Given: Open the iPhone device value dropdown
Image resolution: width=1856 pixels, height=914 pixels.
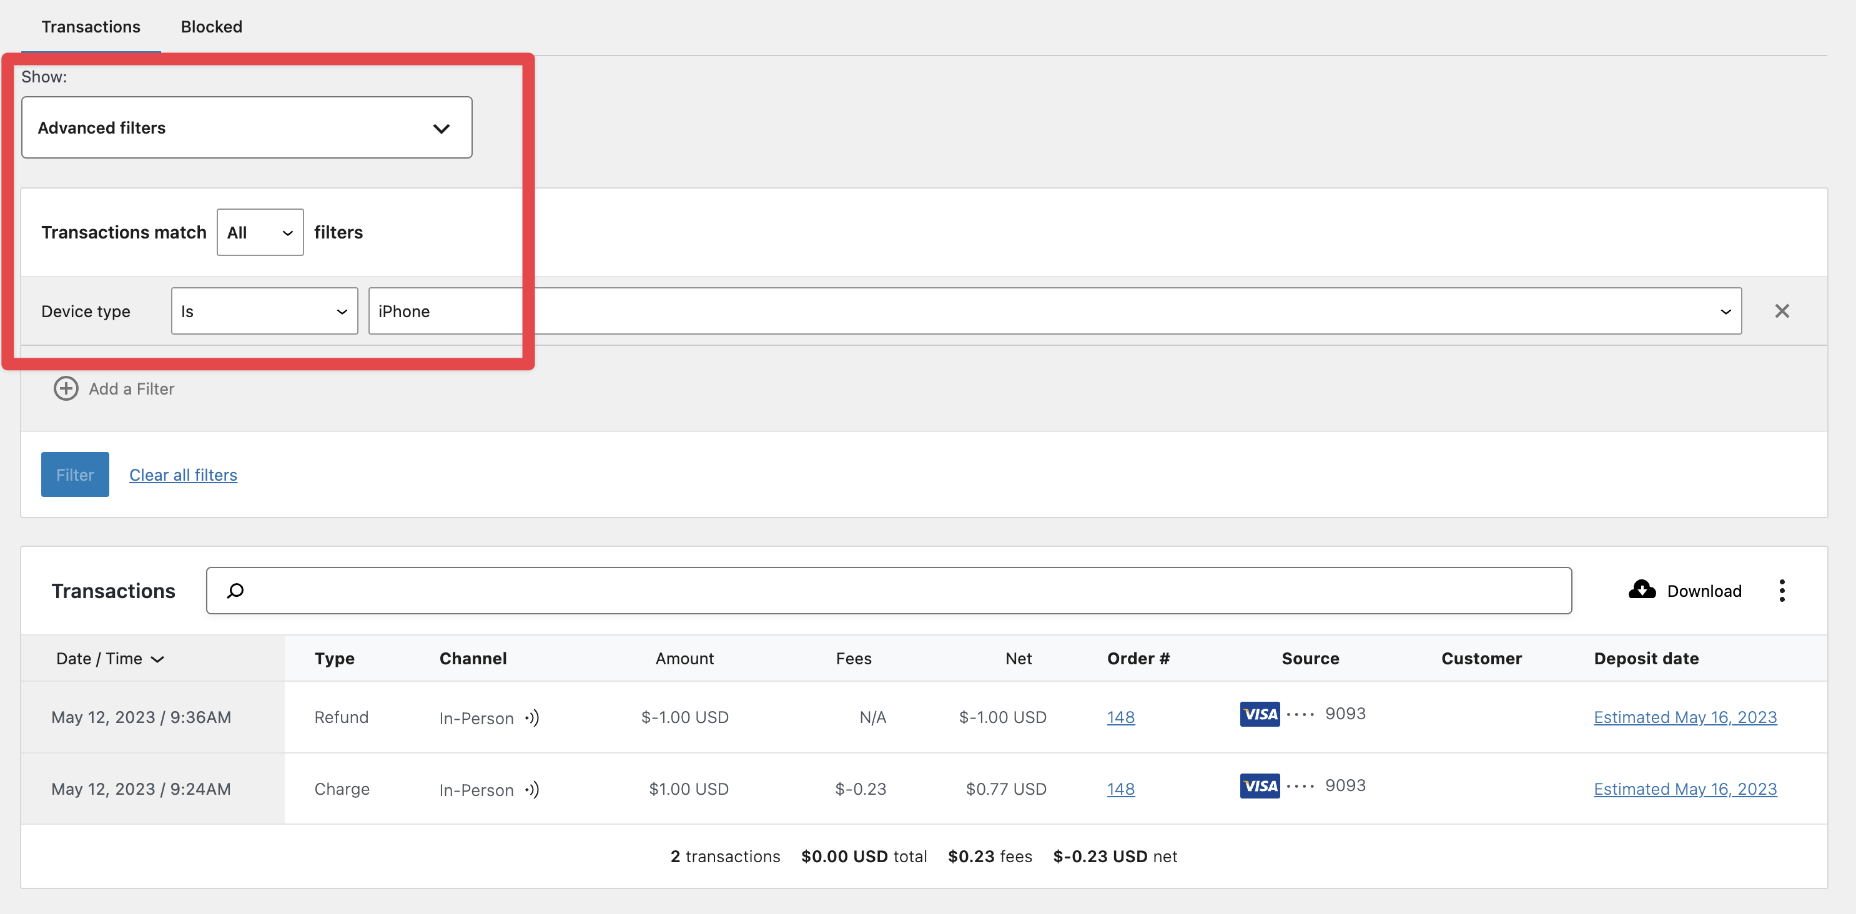Looking at the screenshot, I should coord(1054,311).
